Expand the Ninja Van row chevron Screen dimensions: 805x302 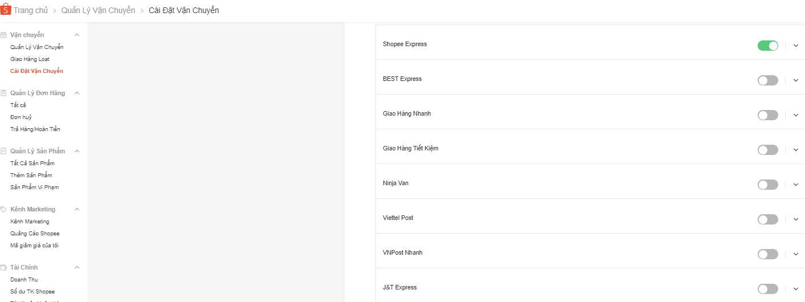pyautogui.click(x=796, y=185)
